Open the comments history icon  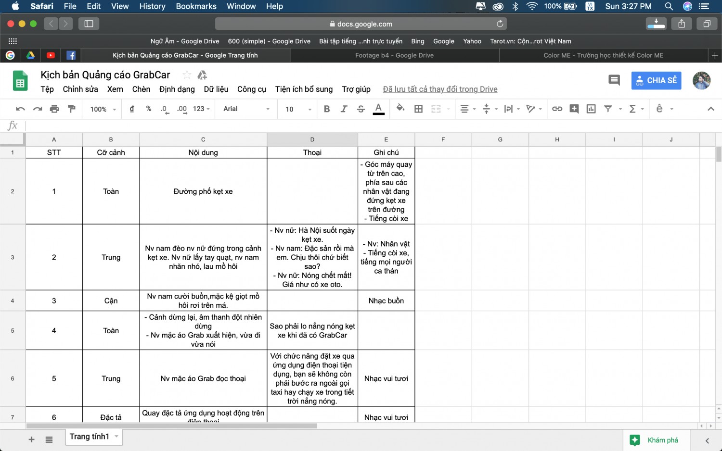click(x=614, y=80)
